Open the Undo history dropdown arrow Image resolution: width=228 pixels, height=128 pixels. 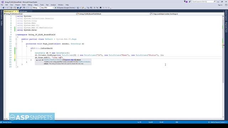click(26, 8)
